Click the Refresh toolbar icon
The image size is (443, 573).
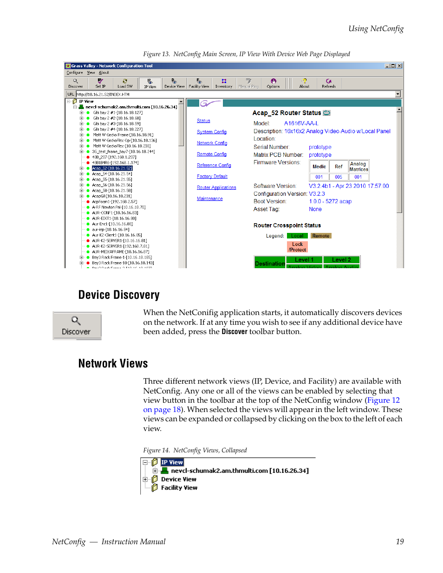(x=329, y=83)
